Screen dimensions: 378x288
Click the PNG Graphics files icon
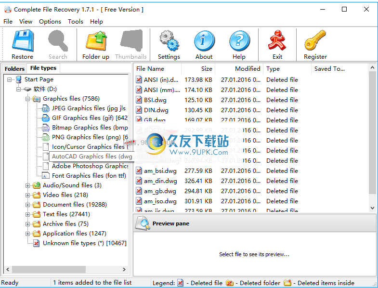coord(46,137)
